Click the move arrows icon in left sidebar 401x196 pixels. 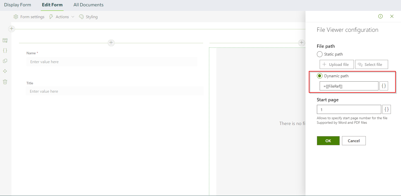point(5,71)
